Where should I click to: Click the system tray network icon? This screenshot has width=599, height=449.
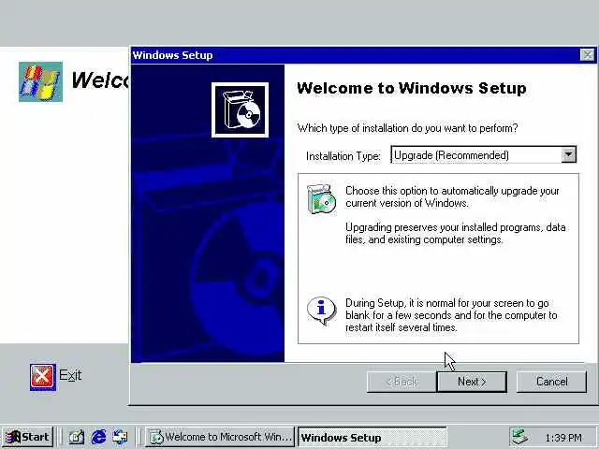click(520, 437)
